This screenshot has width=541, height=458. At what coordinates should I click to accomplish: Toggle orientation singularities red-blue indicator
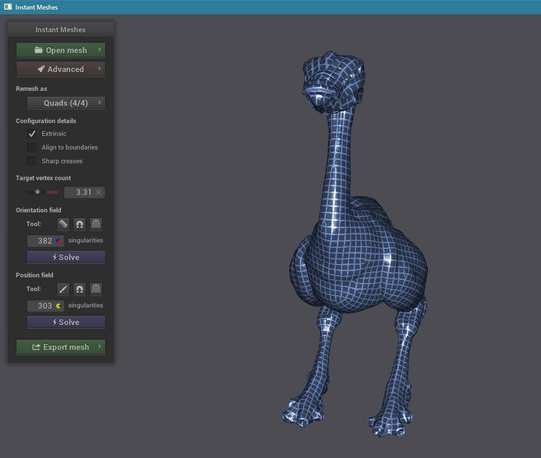tap(59, 241)
